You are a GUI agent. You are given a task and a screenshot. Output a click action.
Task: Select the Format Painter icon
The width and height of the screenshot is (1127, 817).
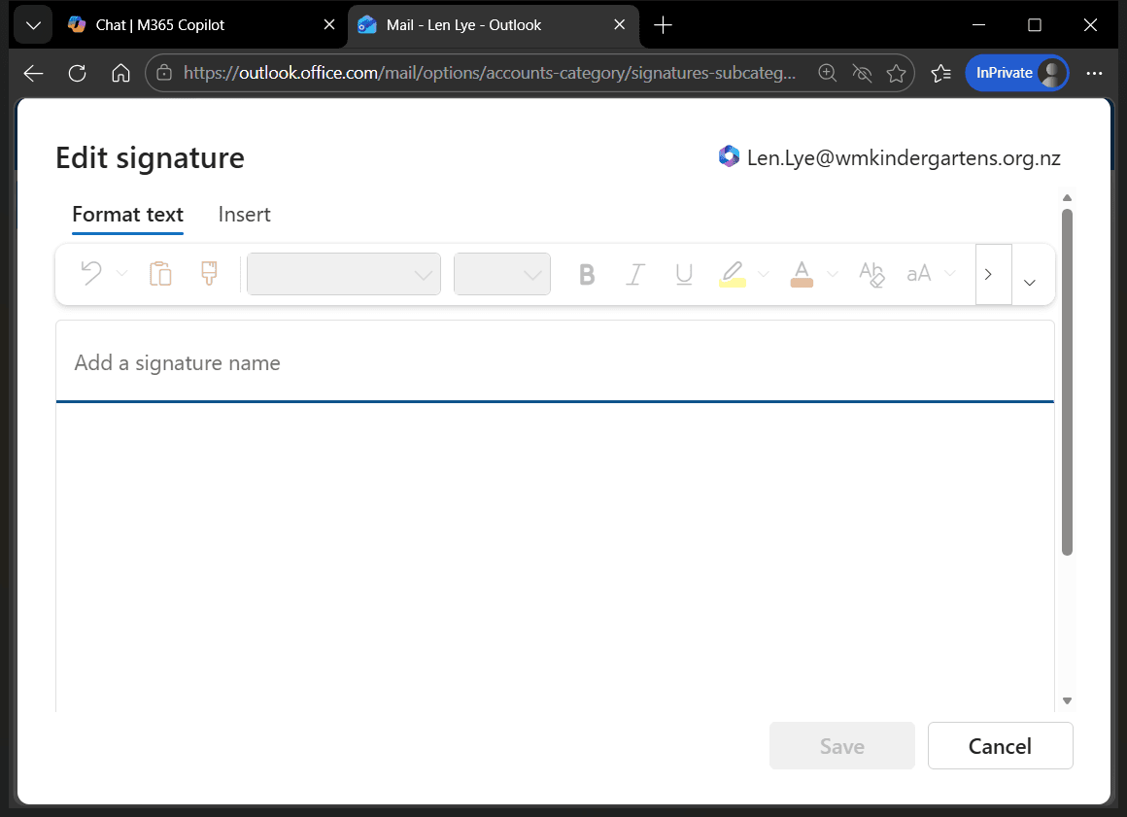209,274
